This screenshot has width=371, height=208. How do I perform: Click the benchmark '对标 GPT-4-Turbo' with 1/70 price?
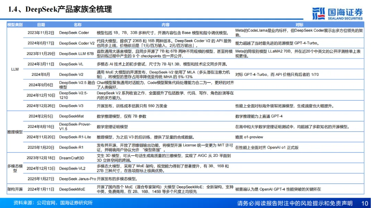point(277,75)
